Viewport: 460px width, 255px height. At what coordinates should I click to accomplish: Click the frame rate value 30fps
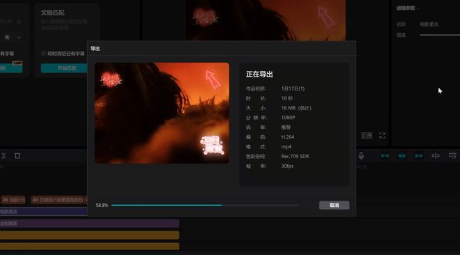pyautogui.click(x=287, y=166)
